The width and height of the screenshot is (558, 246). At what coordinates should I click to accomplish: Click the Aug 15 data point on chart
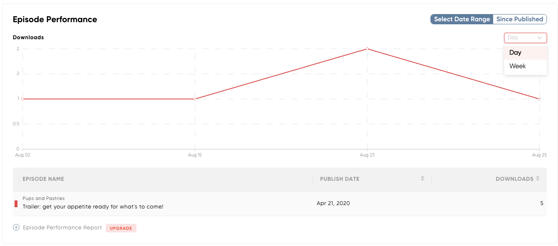[195, 99]
